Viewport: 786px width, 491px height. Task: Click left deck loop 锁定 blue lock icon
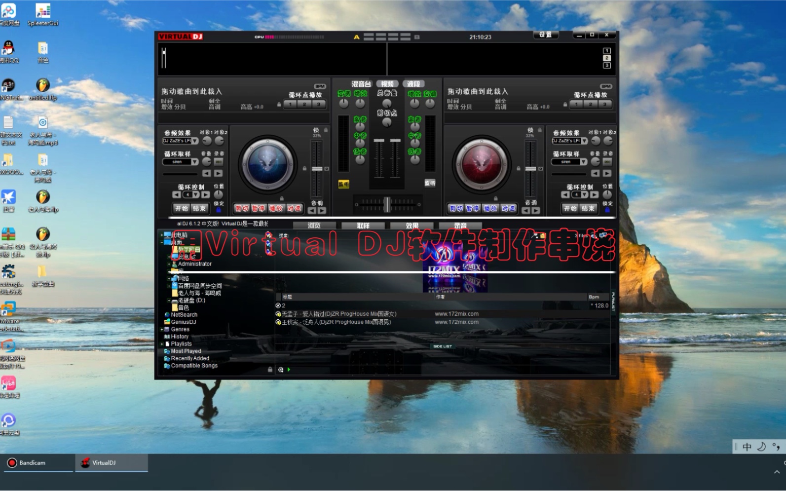coord(219,210)
